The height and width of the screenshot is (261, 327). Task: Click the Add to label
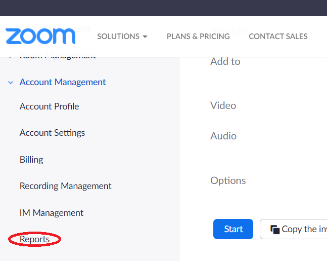tap(225, 61)
